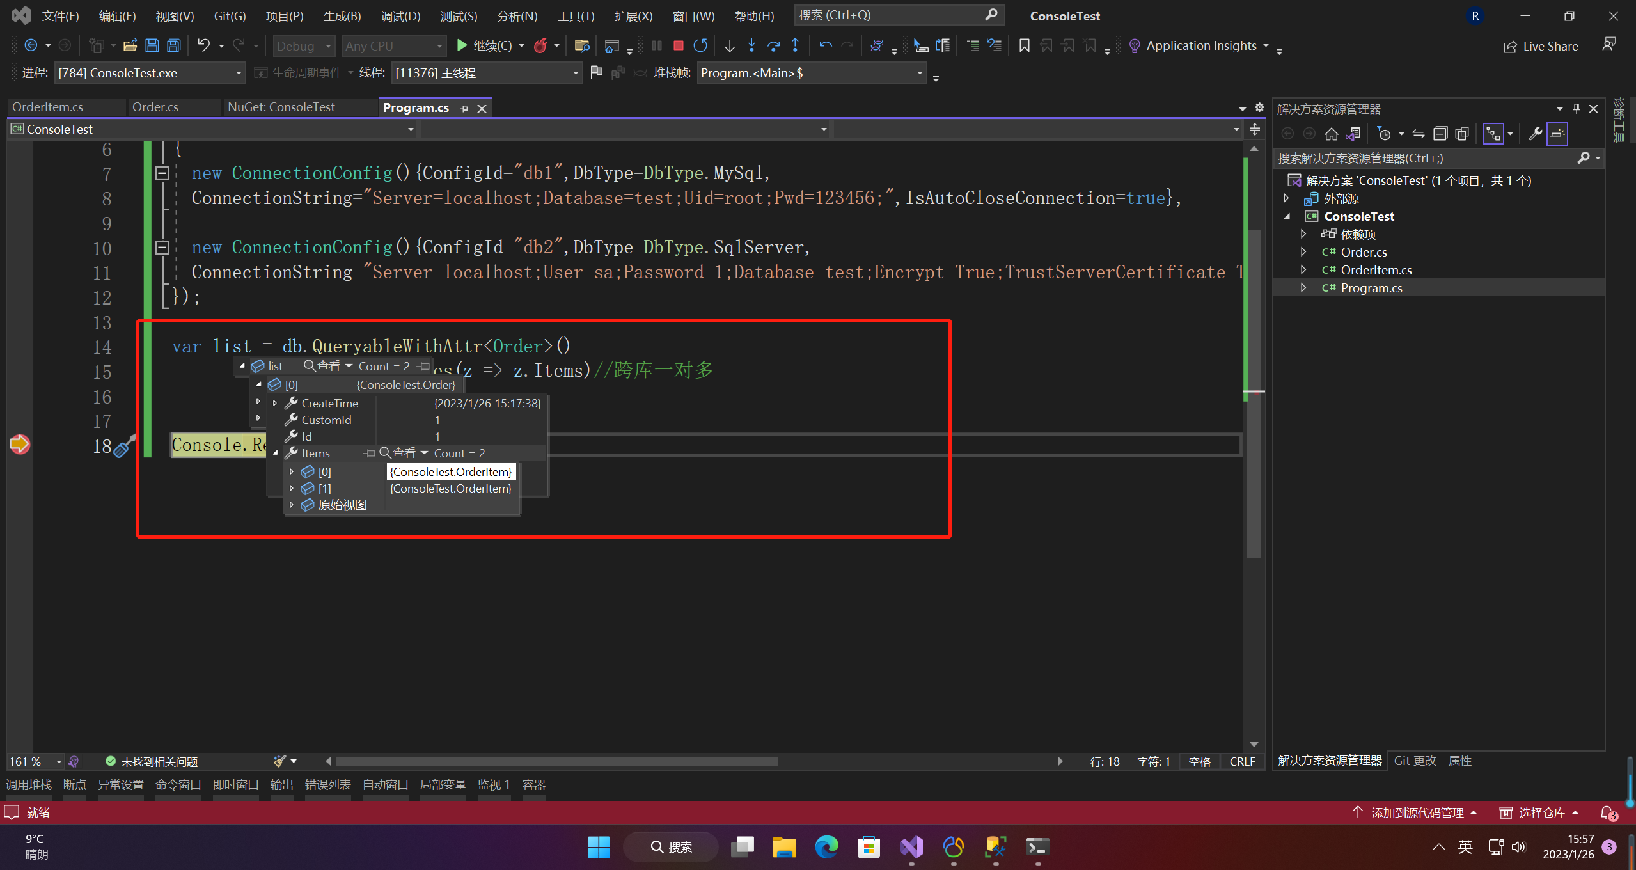The image size is (1636, 870).
Task: Open the process ConsoleTest.exe dropdown
Action: coord(239,73)
